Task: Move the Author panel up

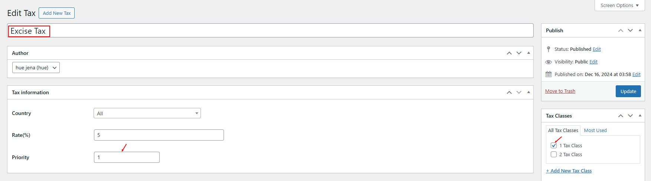Action: [509, 53]
